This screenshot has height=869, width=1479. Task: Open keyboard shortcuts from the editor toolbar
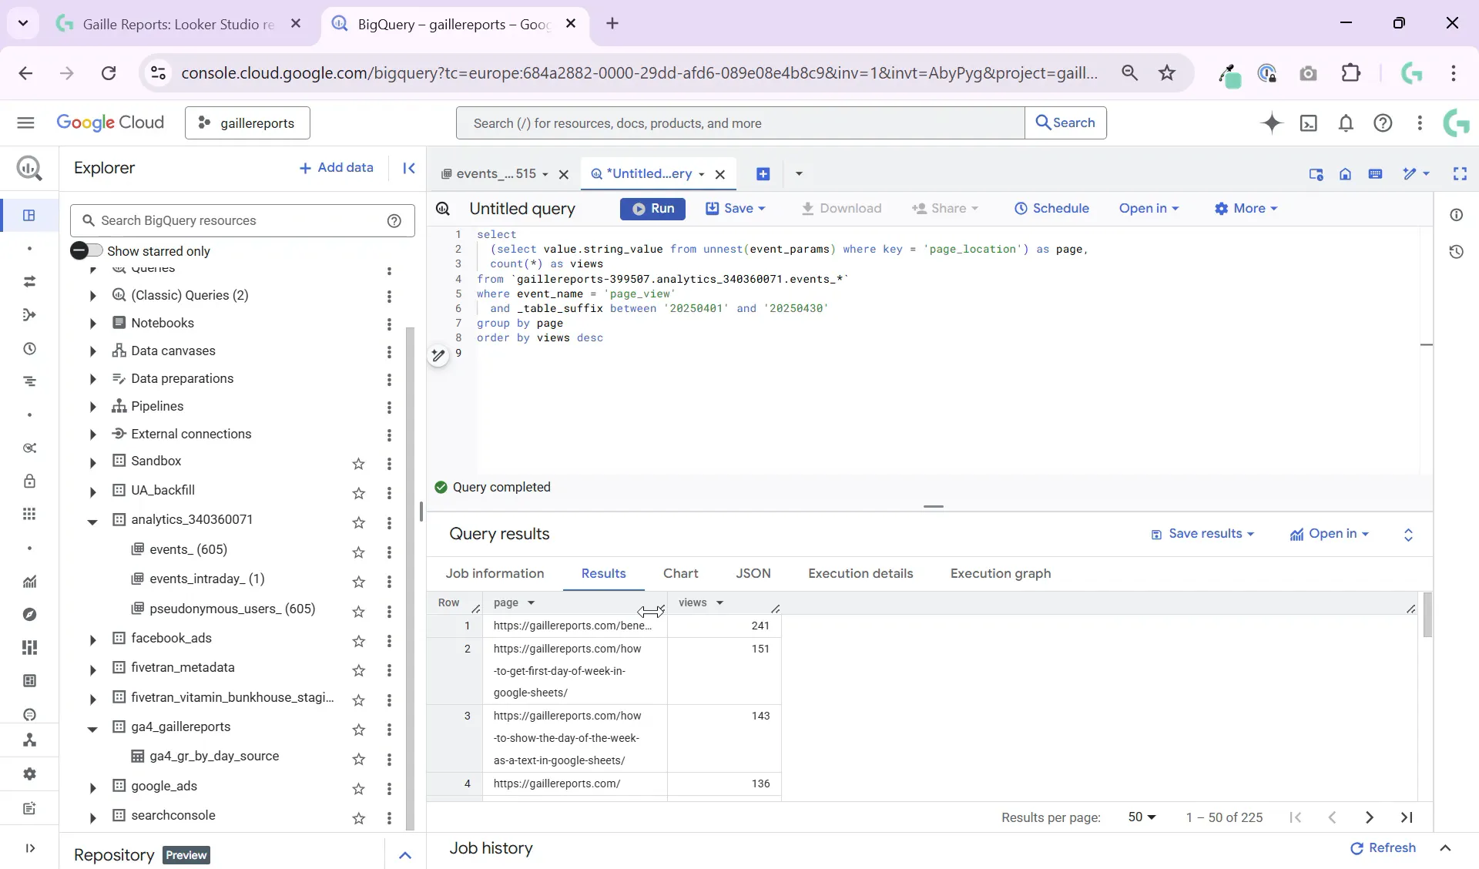(x=1377, y=174)
